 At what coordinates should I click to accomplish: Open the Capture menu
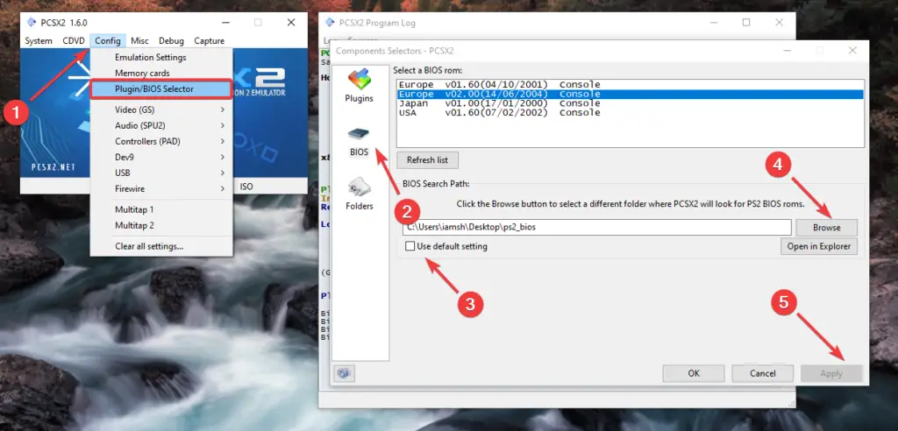point(209,40)
